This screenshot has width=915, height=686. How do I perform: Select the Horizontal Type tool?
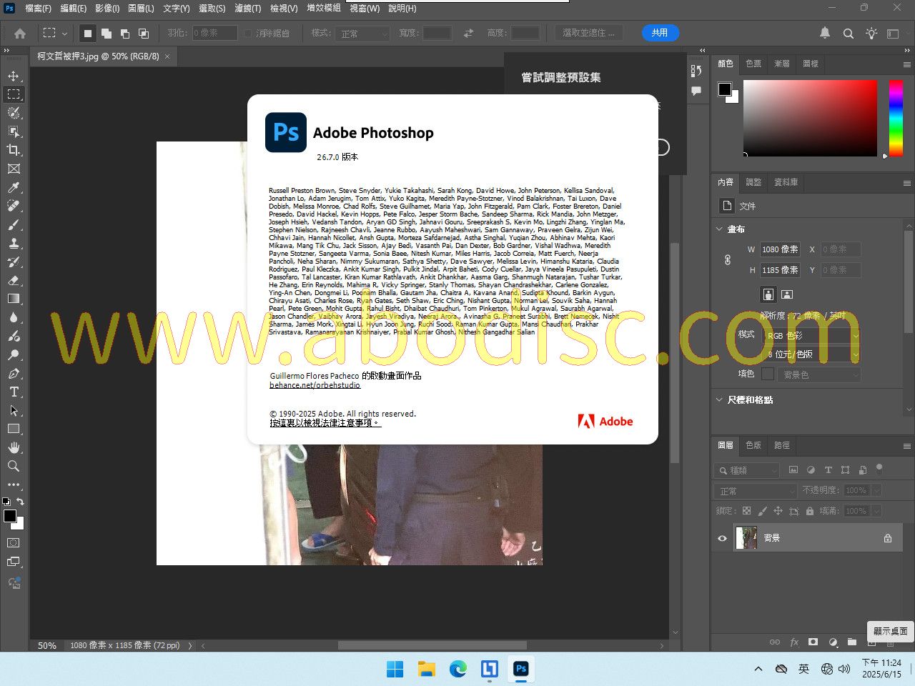[x=14, y=392]
